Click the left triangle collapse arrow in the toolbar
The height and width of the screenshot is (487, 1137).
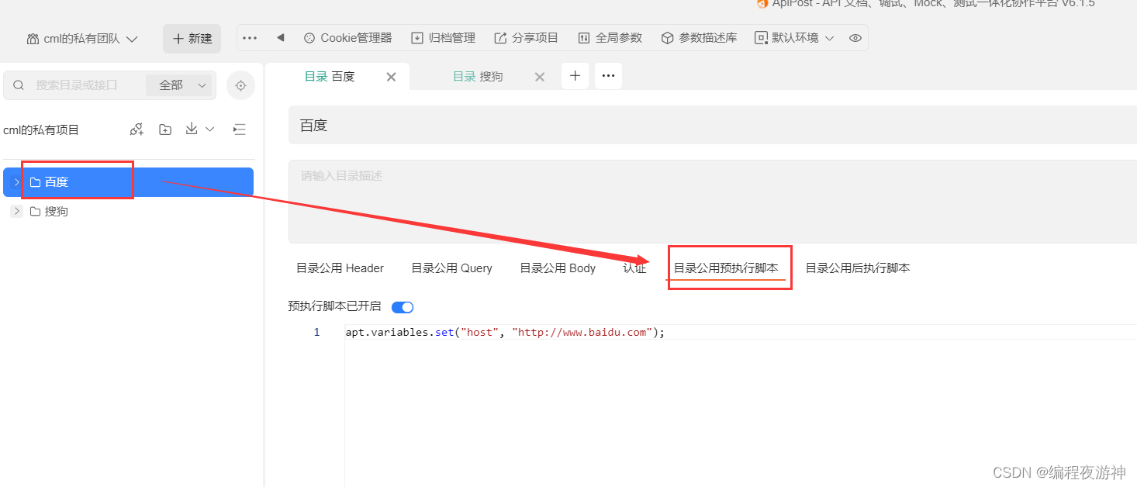pyautogui.click(x=280, y=37)
